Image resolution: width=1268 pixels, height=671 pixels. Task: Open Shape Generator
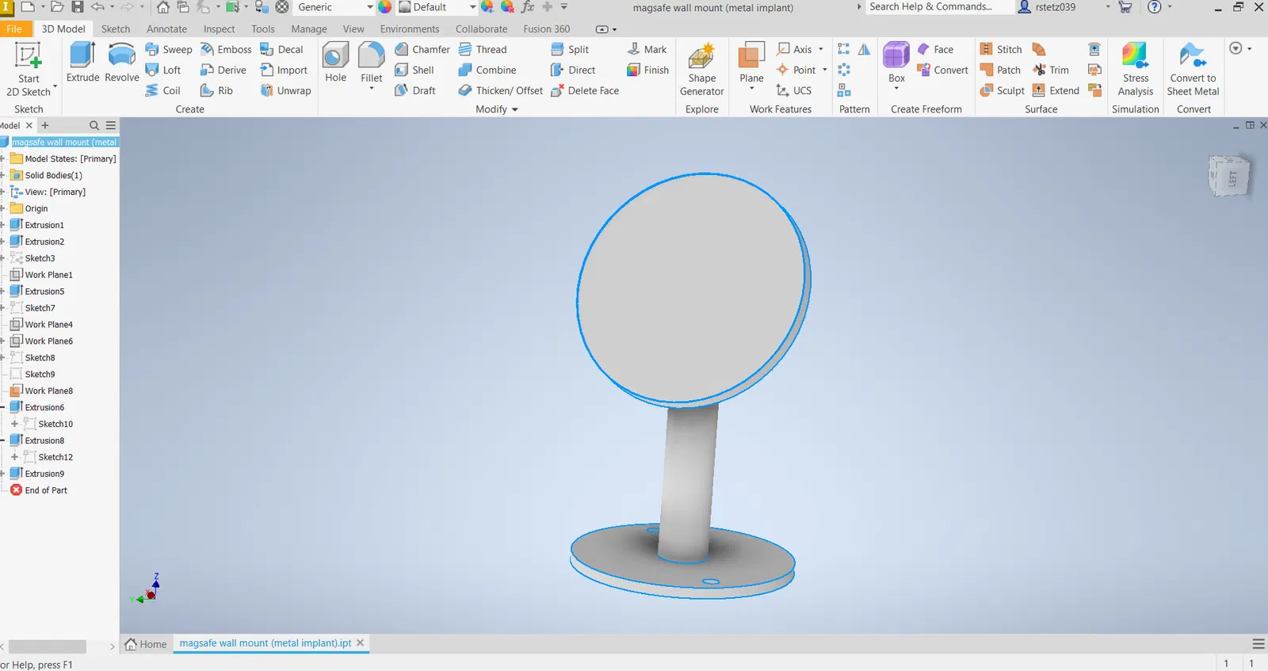701,70
